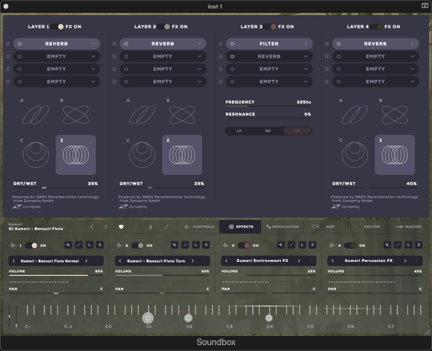
Task: Switch to the Effects tab
Action: (x=240, y=227)
